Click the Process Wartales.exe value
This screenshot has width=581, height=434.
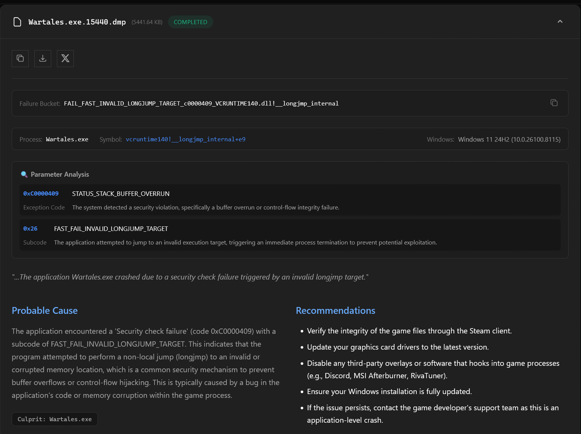pos(67,139)
